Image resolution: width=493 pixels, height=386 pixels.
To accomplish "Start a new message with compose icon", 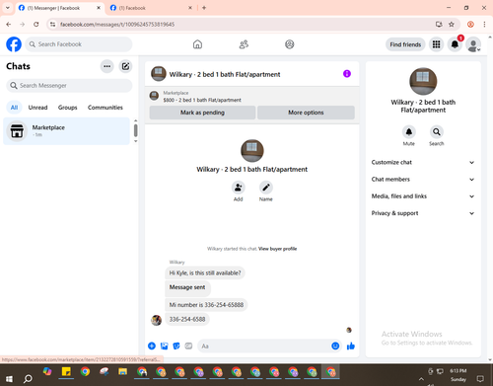I will [125, 66].
